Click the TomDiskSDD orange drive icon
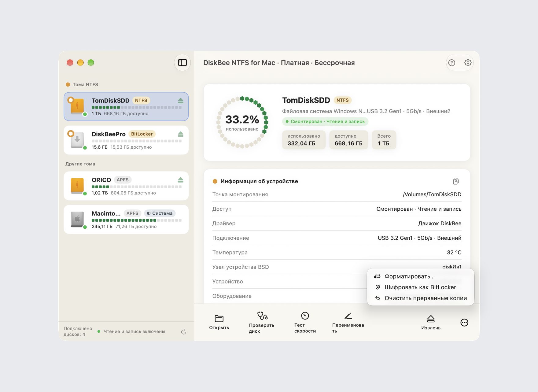 coord(77,106)
